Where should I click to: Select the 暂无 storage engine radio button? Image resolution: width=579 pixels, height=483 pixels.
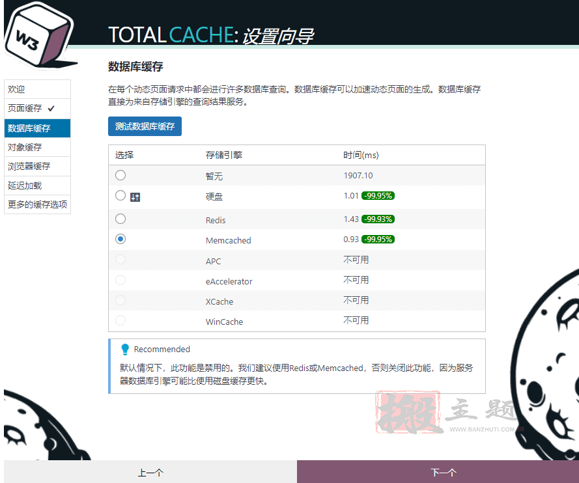pyautogui.click(x=120, y=175)
